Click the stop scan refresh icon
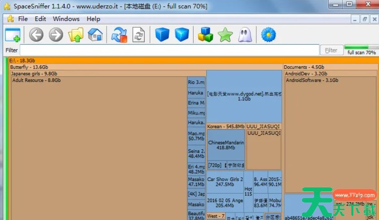This screenshot has width=379, height=220. click(120, 34)
